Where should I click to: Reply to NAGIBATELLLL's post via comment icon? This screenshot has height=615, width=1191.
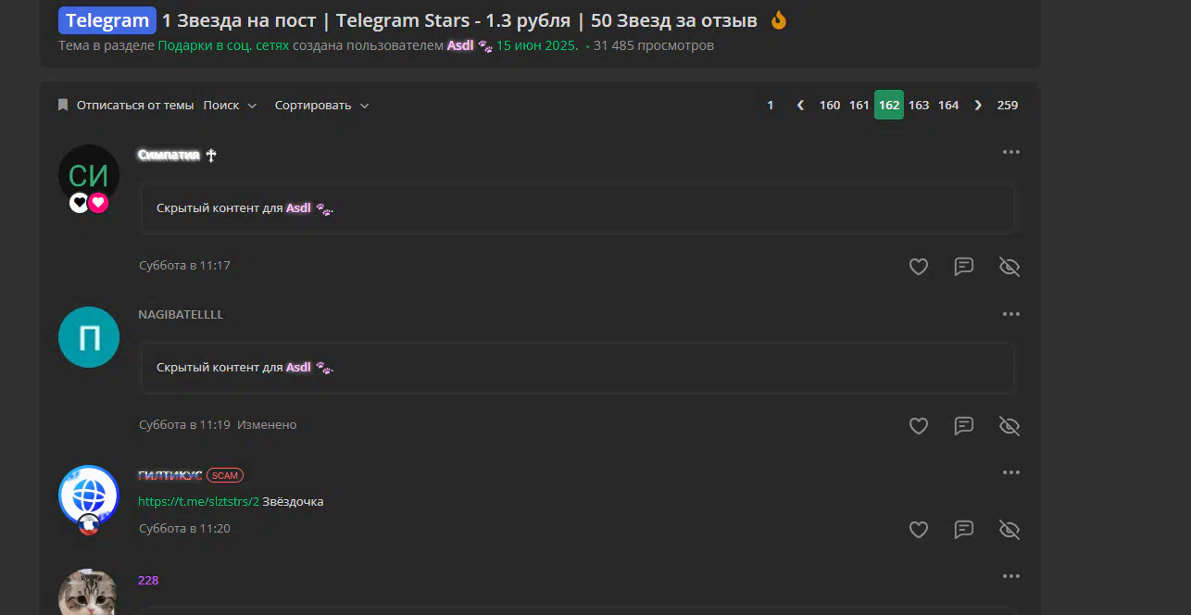[x=964, y=426]
